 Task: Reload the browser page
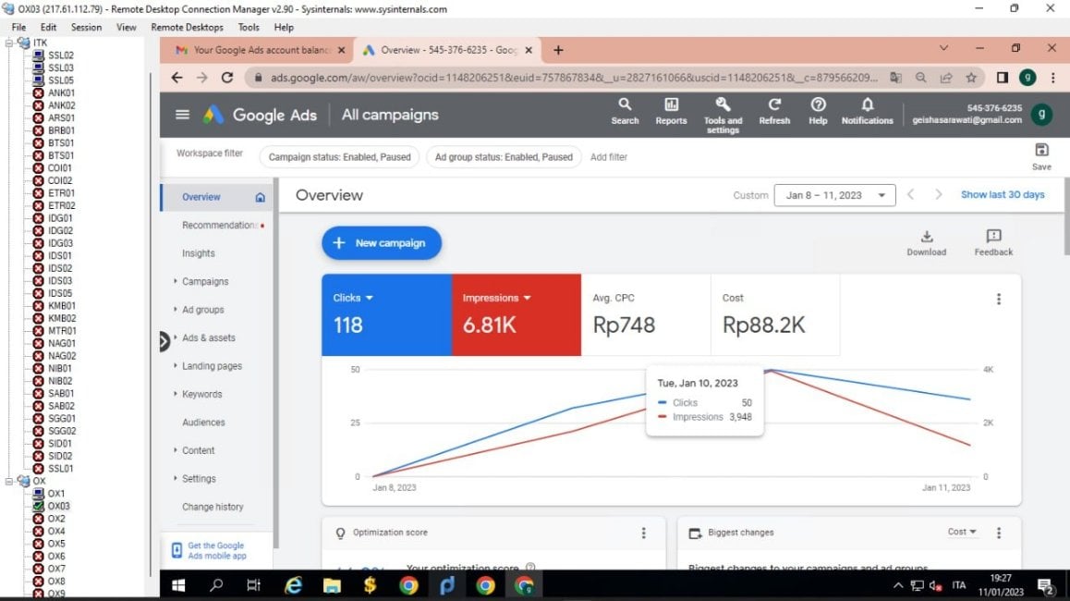pos(227,78)
